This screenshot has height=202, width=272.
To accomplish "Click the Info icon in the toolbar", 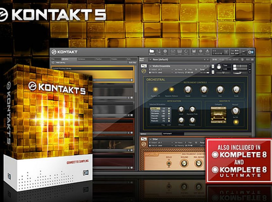I will [165, 52].
